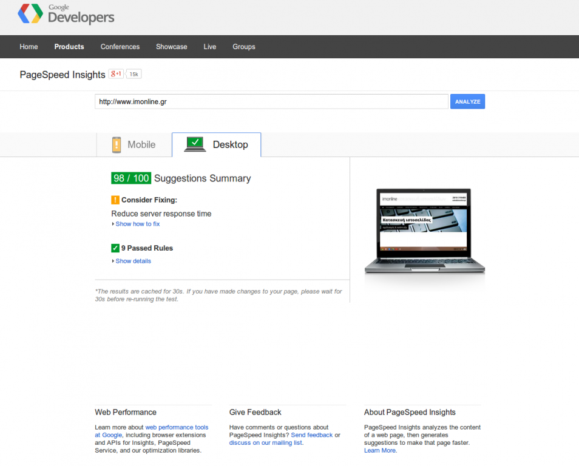Open the Showcase navigation item
This screenshot has width=579, height=466.
(171, 47)
